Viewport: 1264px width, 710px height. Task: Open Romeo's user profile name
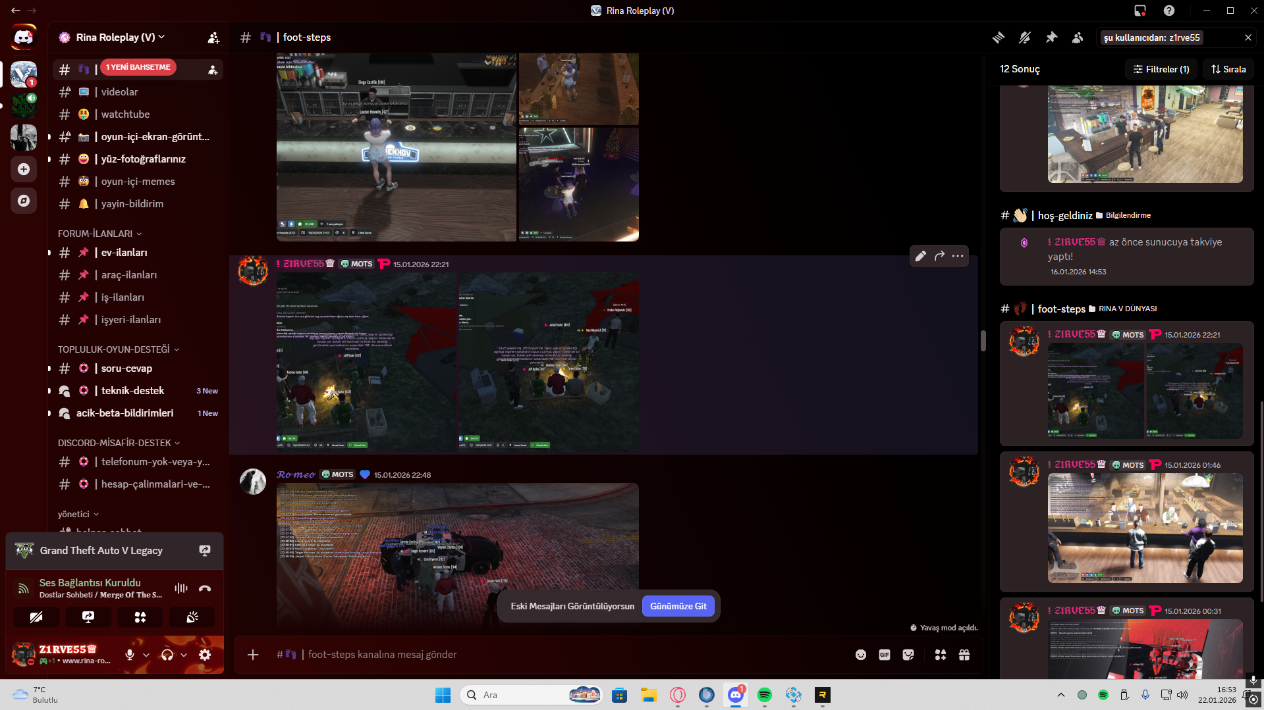296,474
